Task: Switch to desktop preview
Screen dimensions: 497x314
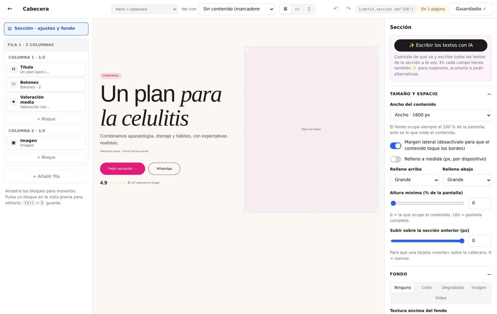Action: pyautogui.click(x=285, y=9)
